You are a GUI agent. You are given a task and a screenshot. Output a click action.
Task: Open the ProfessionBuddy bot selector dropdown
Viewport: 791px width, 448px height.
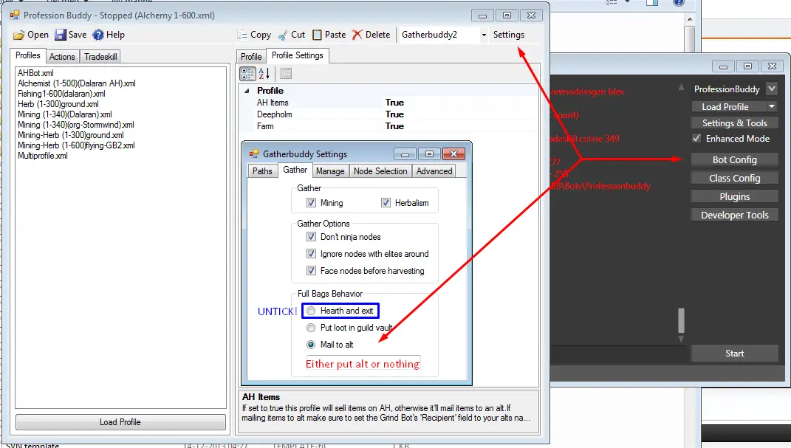pyautogui.click(x=772, y=89)
